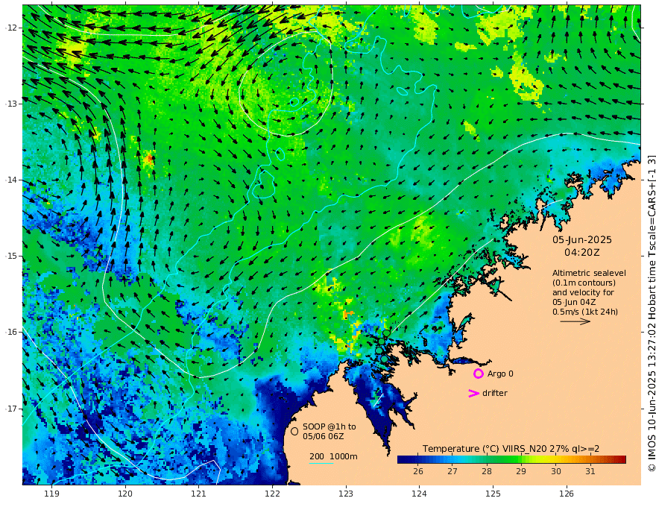656x507 pixels.
Task: Click the 'Argo 0' legend label
Action: click(500, 374)
